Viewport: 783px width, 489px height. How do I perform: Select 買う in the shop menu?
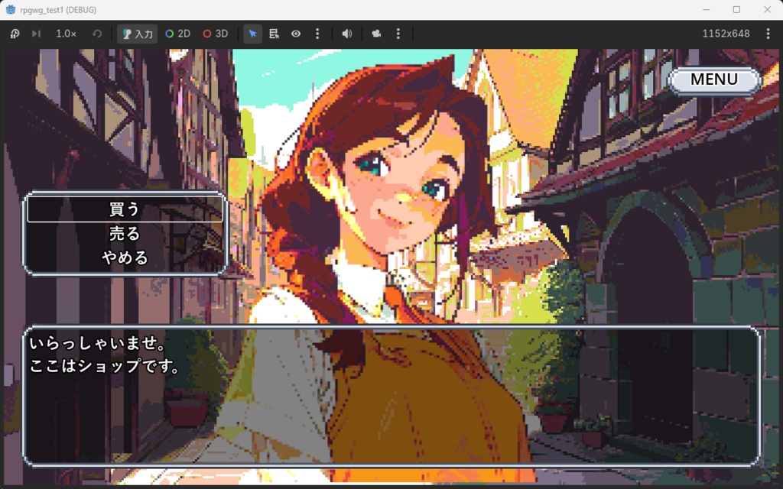[125, 209]
